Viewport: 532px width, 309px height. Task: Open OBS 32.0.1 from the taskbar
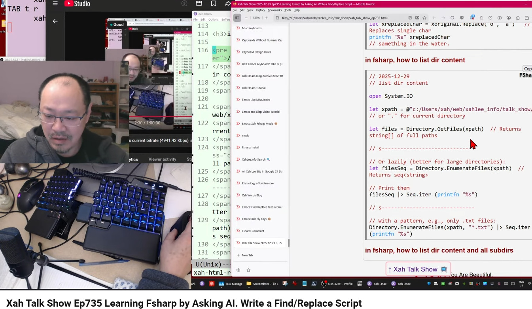[x=338, y=284]
